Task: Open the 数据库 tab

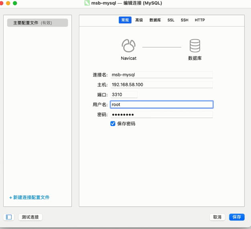Action: (155, 20)
